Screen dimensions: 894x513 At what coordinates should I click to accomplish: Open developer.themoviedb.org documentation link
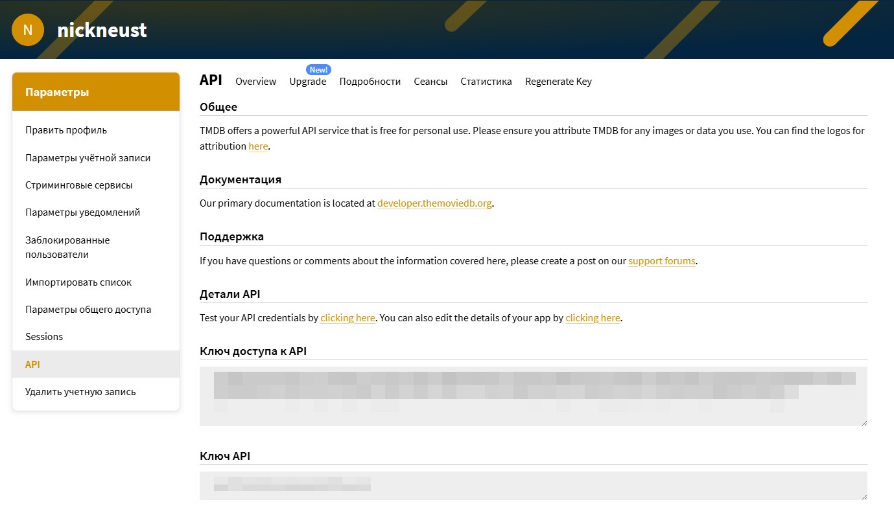coord(434,203)
